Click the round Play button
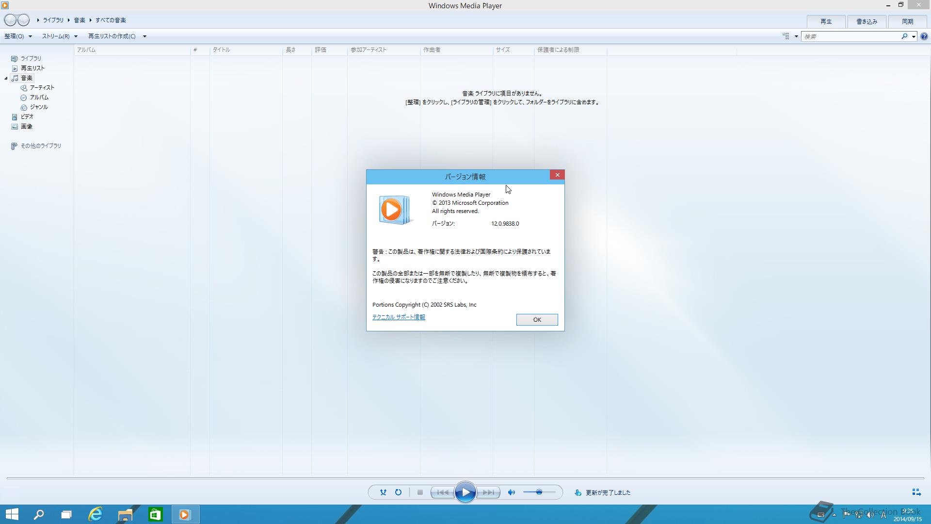931x524 pixels. [465, 492]
